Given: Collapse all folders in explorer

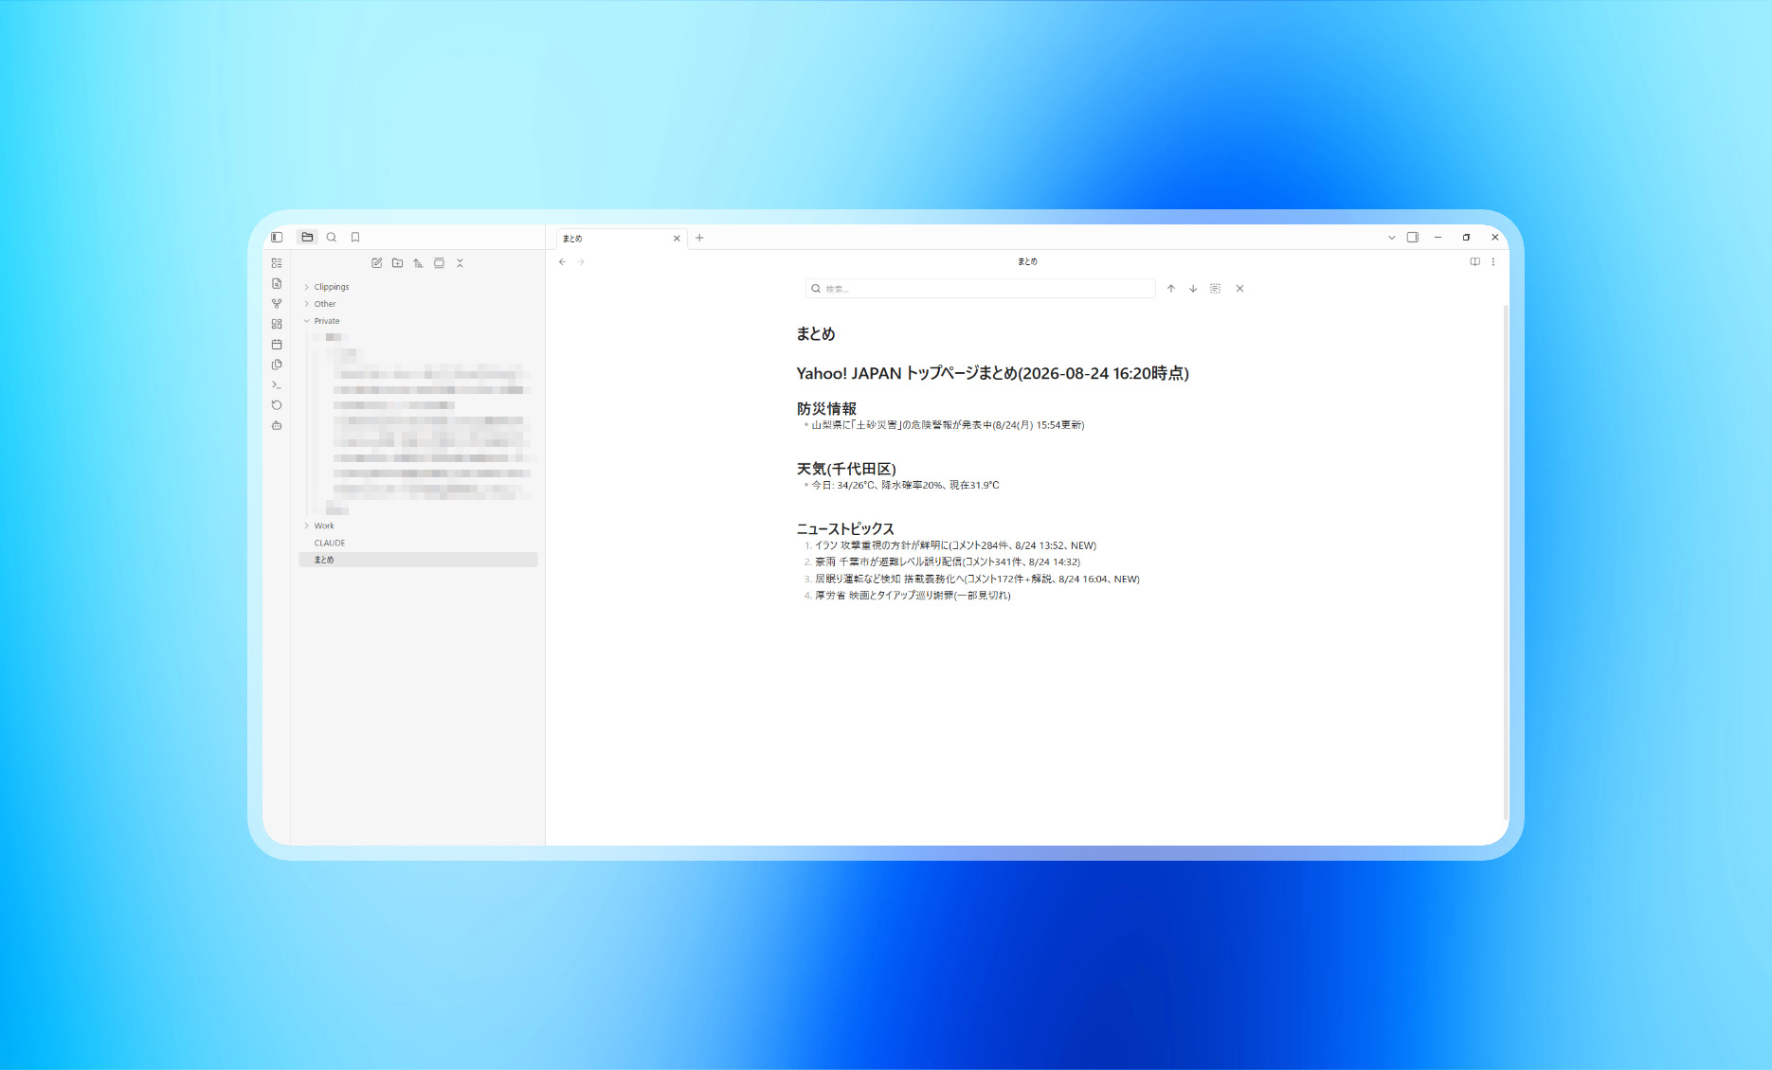Looking at the screenshot, I should tap(460, 263).
